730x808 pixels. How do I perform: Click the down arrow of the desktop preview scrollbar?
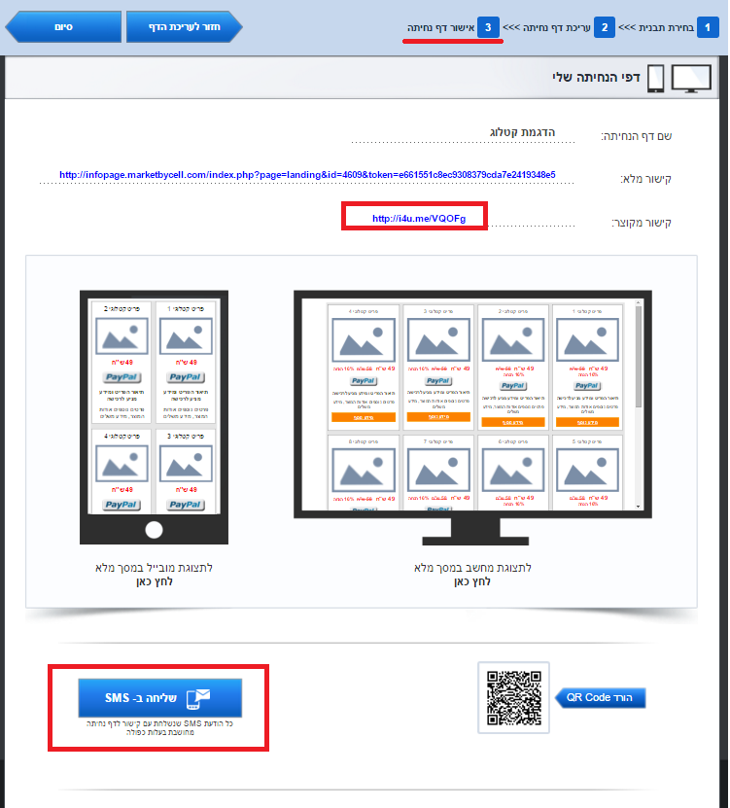[x=639, y=506]
